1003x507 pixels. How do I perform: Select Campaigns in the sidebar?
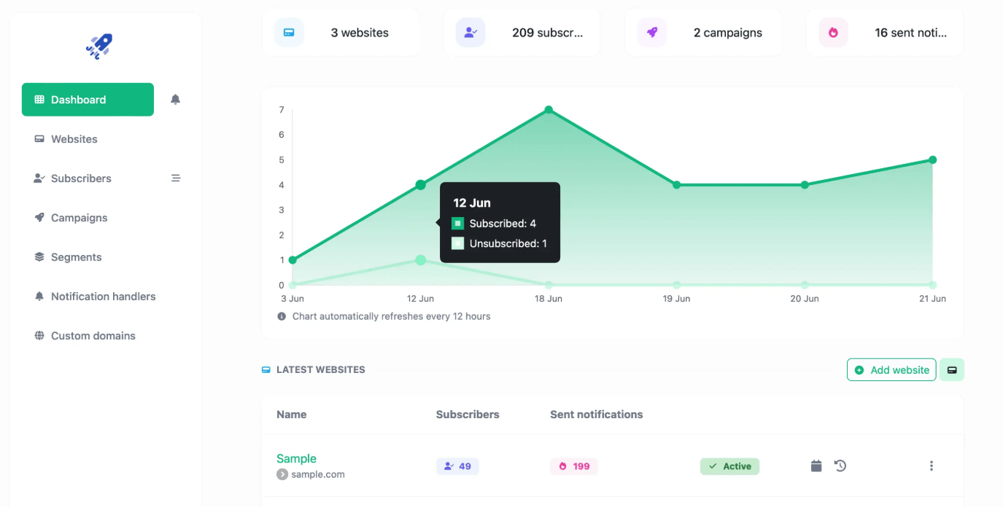pyautogui.click(x=78, y=217)
